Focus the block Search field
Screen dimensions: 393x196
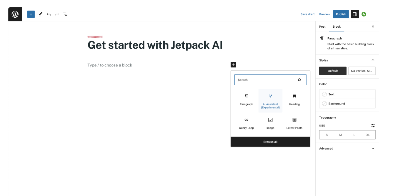click(266, 80)
